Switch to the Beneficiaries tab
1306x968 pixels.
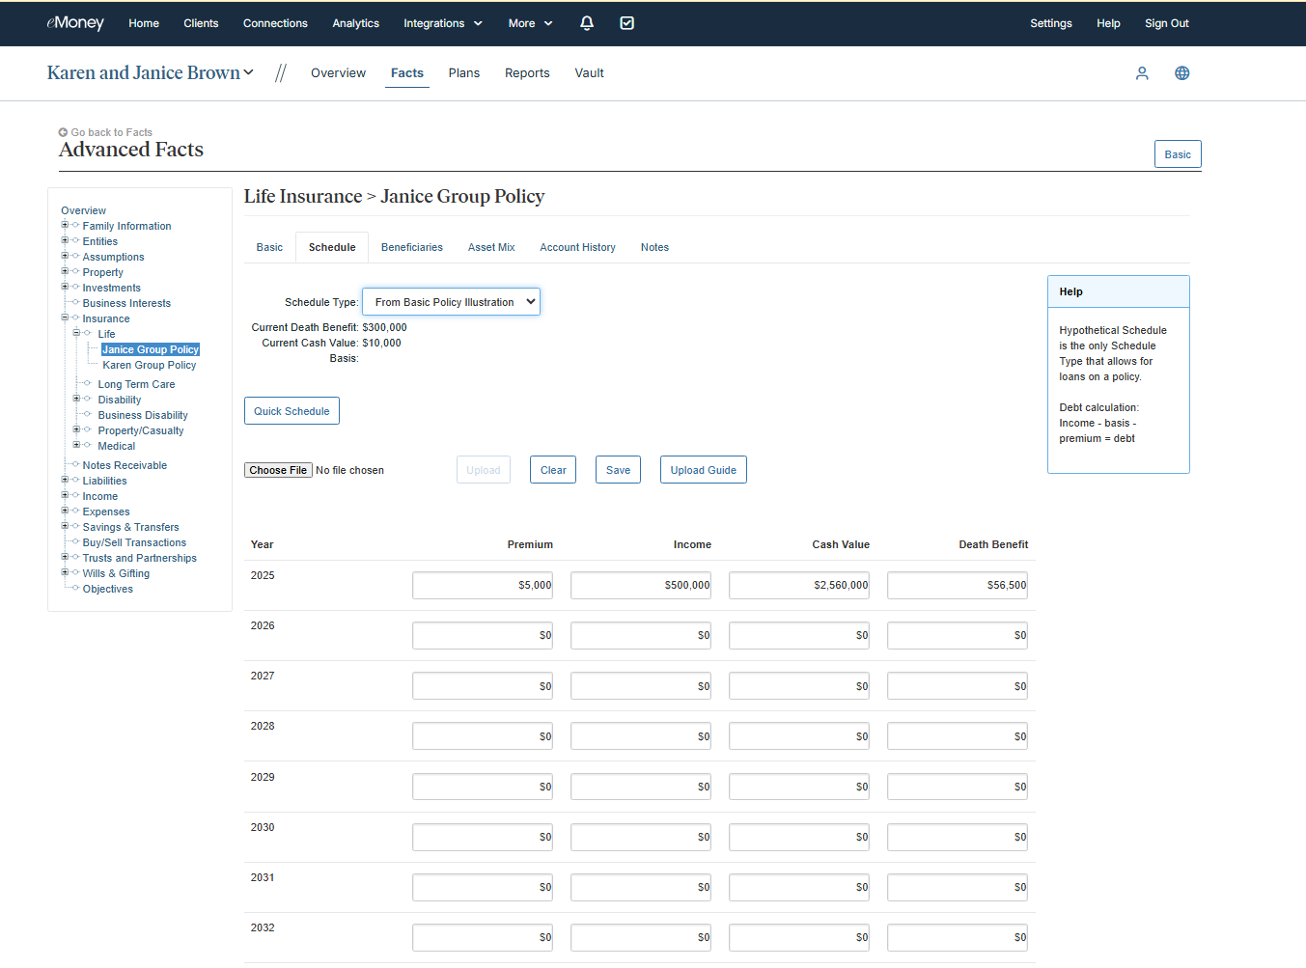click(x=411, y=247)
